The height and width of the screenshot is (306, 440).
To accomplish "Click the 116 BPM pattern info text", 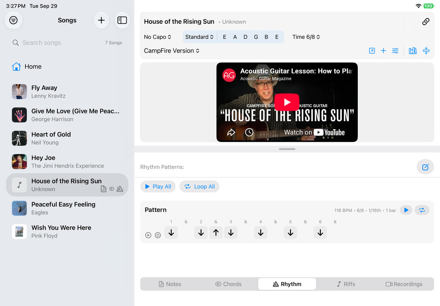I will [x=365, y=210].
